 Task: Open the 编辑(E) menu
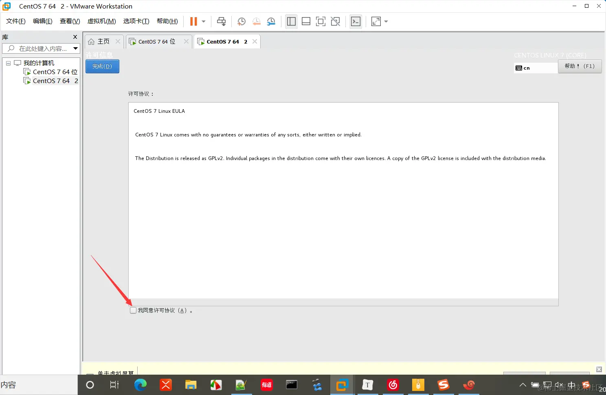coord(43,21)
